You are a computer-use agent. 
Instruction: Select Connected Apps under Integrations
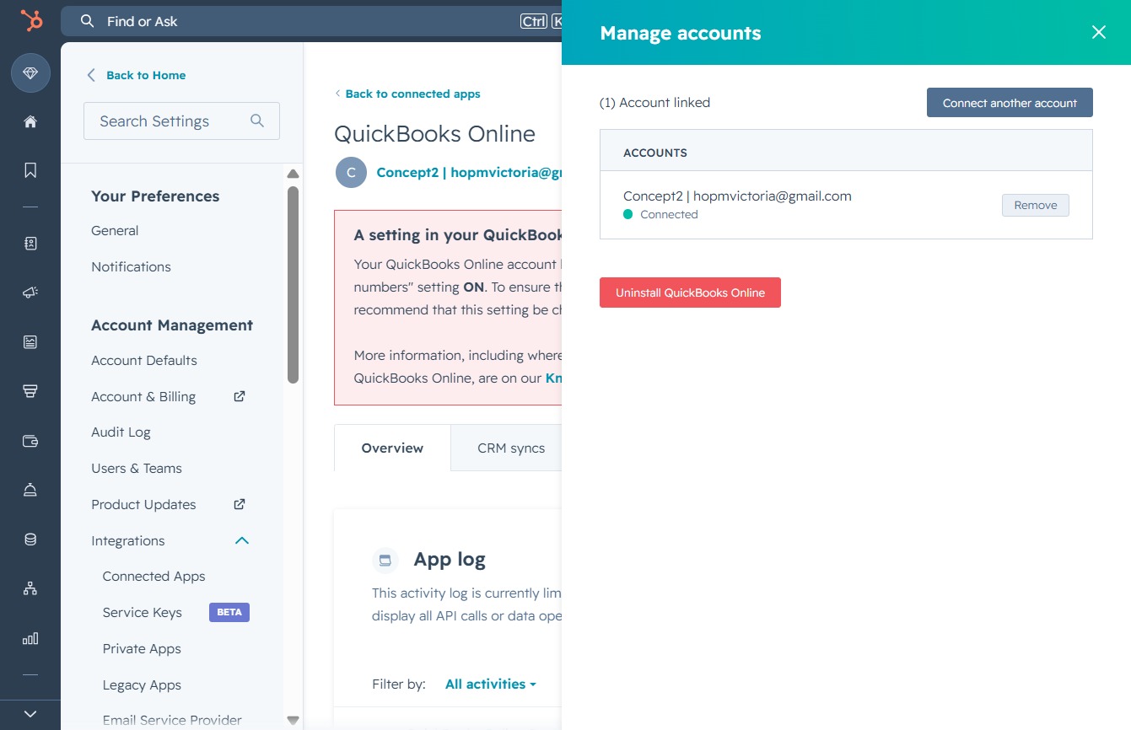[153, 576]
